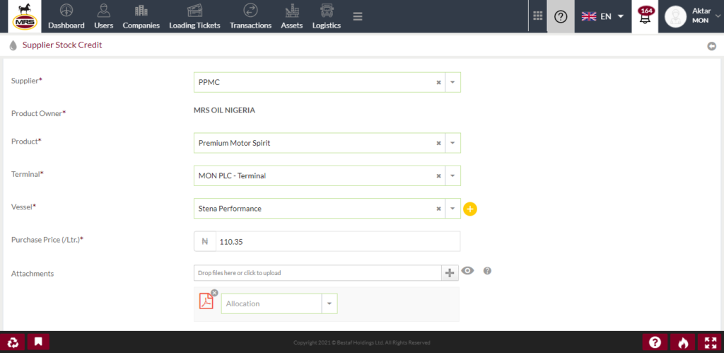Click the droplet icon beside page title

13,45
